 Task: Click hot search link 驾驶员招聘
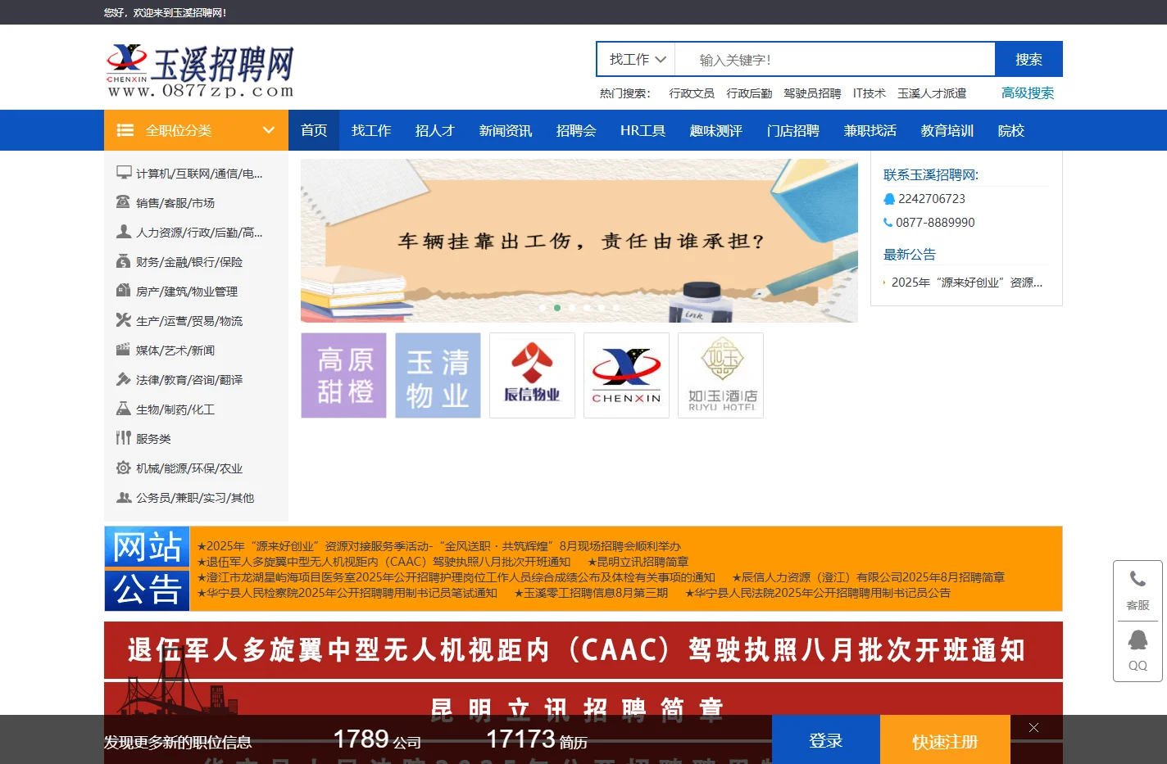(x=812, y=93)
